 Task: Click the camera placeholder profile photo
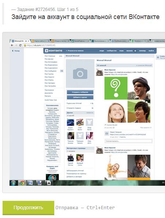click(x=80, y=74)
